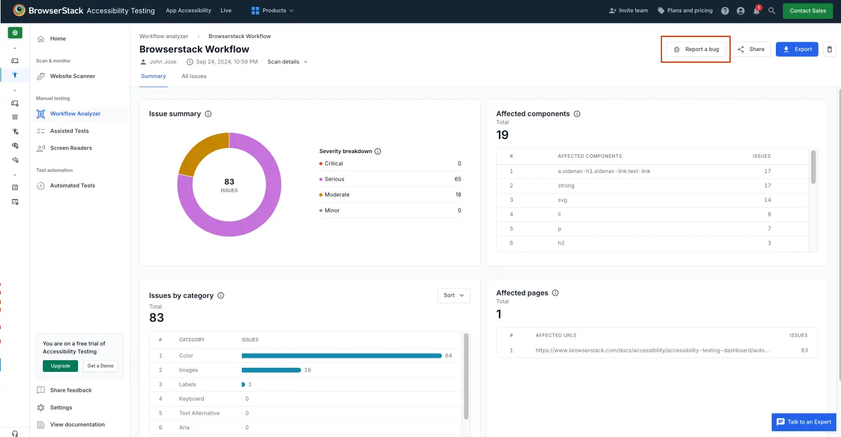841x437 pixels.
Task: Click the green Upgrade button
Action: point(60,366)
